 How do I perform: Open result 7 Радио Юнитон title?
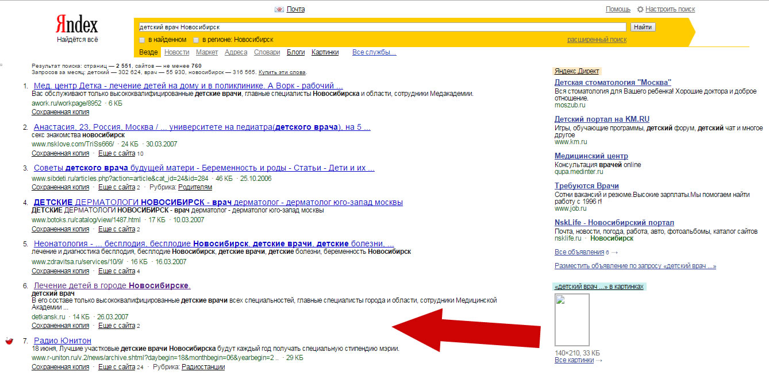tap(62, 341)
